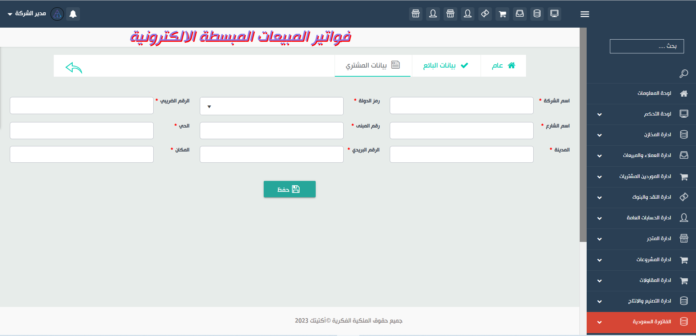Go back using the green return arrow

point(74,68)
